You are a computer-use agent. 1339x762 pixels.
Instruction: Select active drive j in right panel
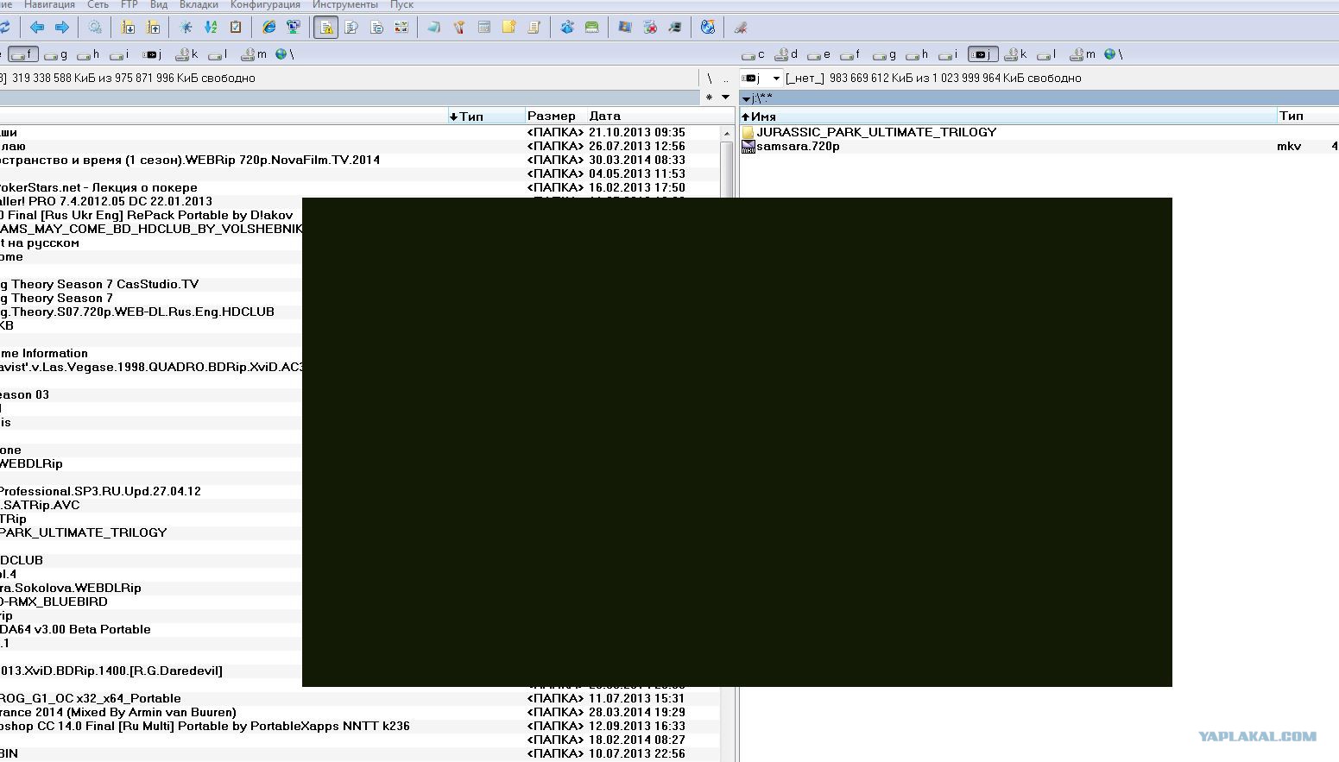(982, 54)
